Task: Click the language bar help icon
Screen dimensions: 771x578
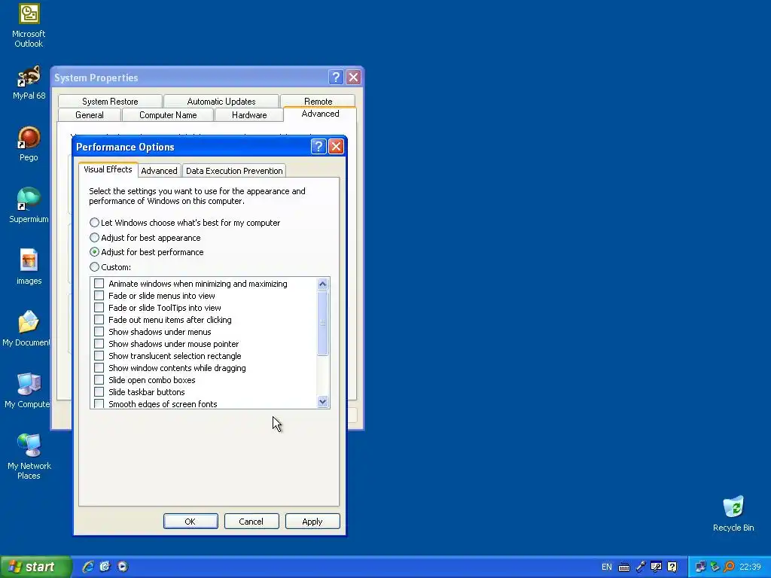Action: pos(672,567)
